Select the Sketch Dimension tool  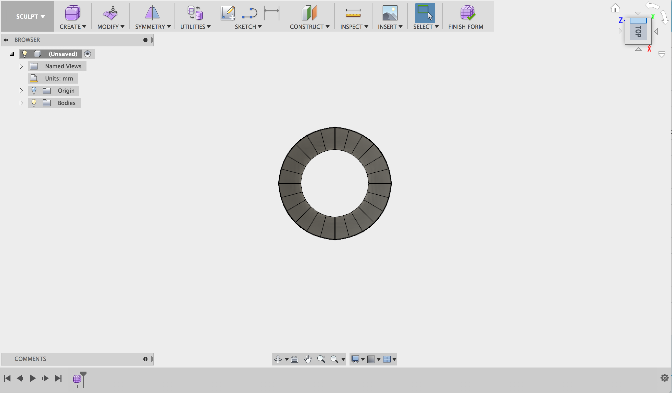[x=272, y=13]
